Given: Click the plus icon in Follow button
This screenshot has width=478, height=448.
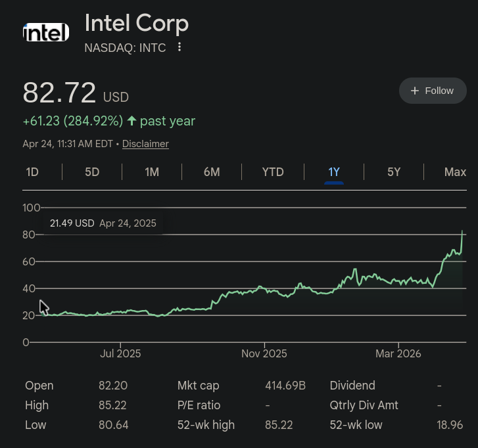Looking at the screenshot, I should (x=415, y=91).
